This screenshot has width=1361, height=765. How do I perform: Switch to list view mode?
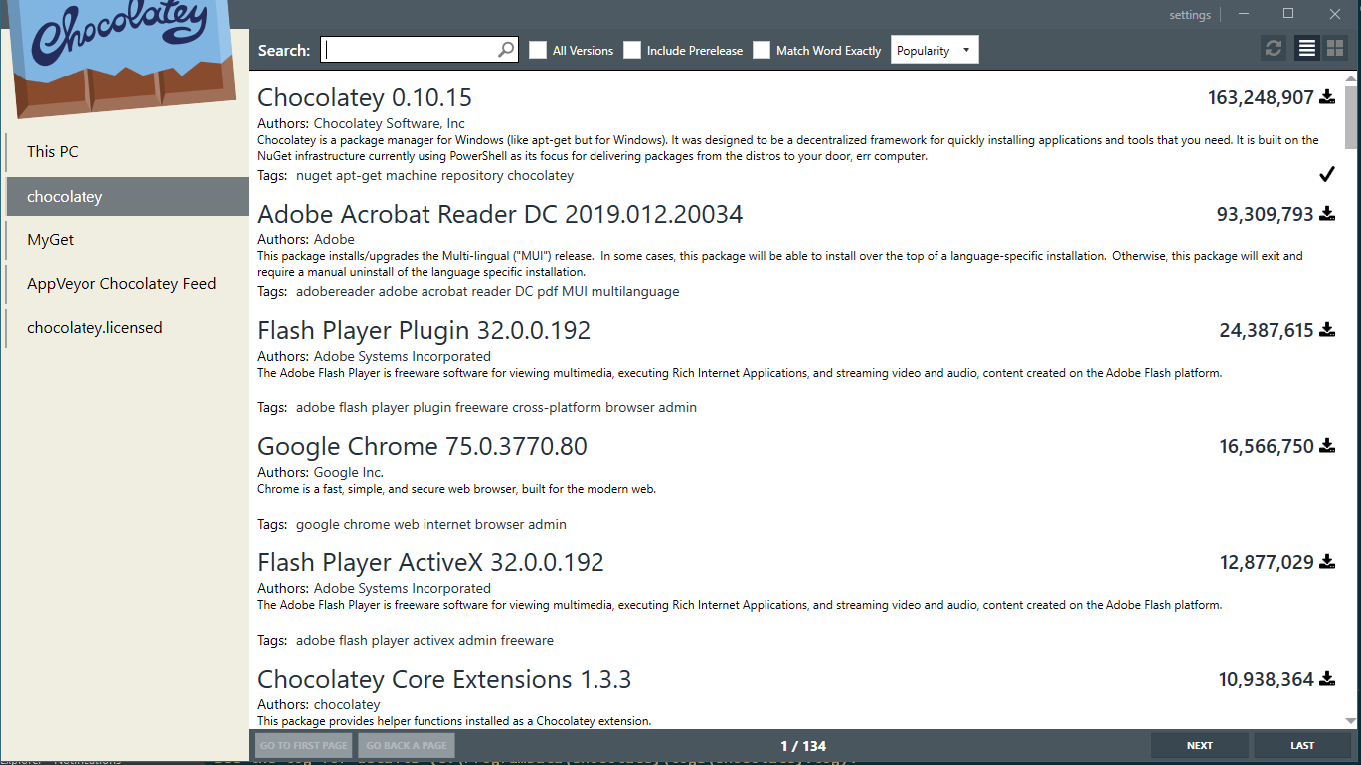tap(1306, 47)
